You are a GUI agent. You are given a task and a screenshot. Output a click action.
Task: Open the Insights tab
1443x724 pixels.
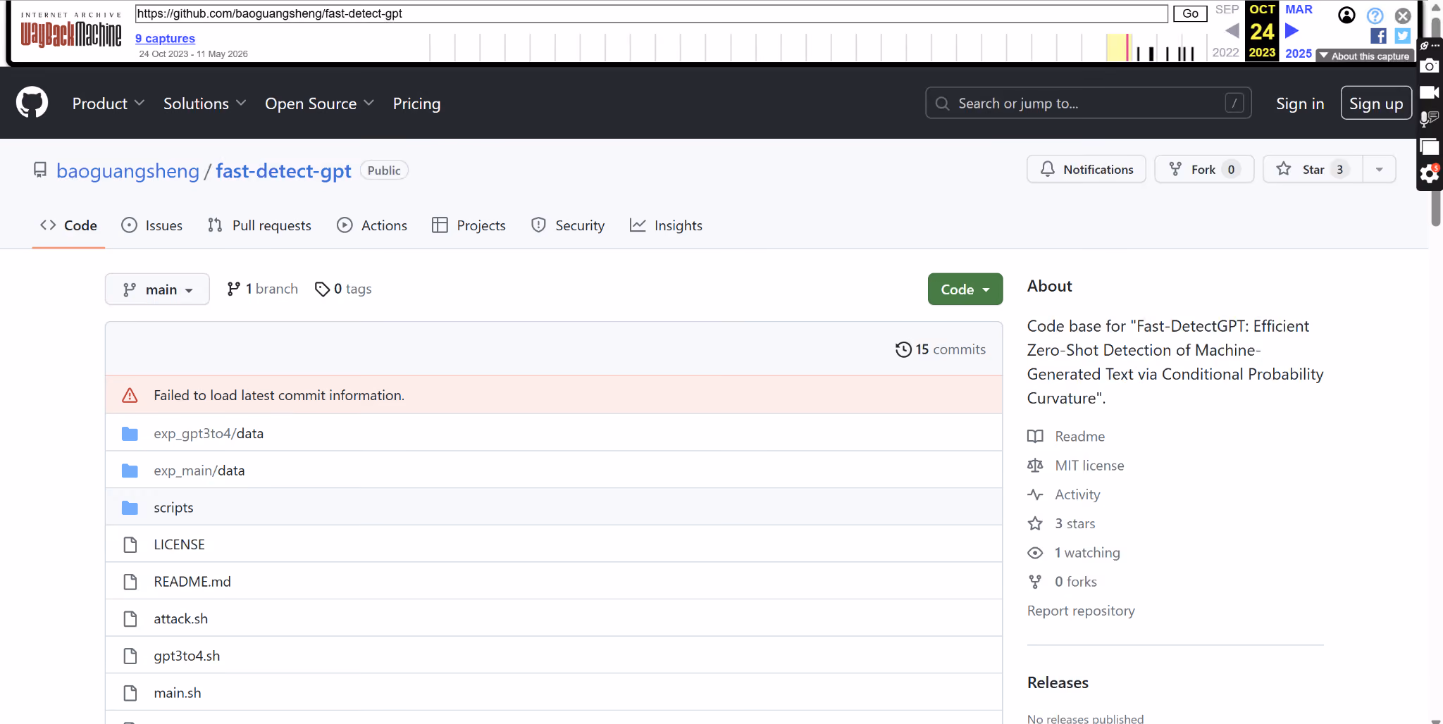pyautogui.click(x=666, y=225)
